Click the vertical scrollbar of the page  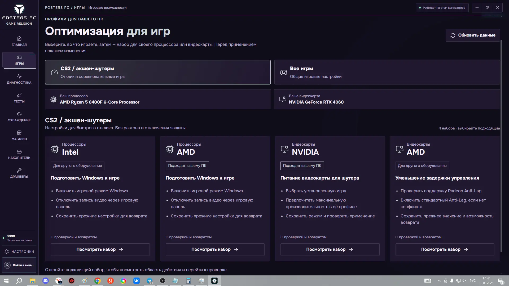[501, 146]
